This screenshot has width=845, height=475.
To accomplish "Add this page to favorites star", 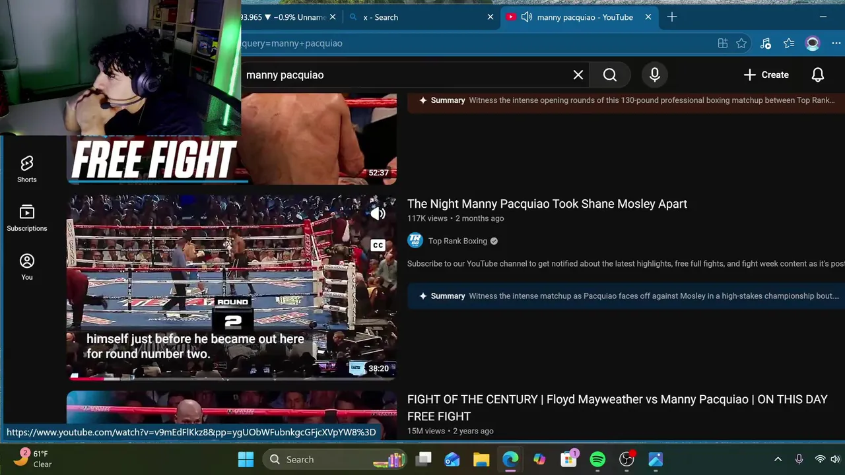I will point(741,44).
